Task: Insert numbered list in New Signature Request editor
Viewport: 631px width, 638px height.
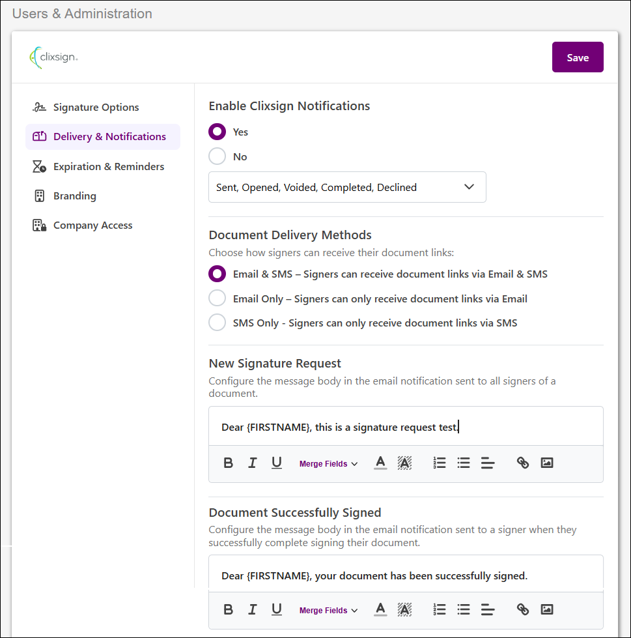Action: (440, 463)
